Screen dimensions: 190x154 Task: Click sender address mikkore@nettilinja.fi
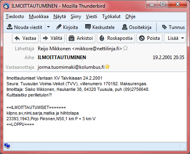(80, 49)
